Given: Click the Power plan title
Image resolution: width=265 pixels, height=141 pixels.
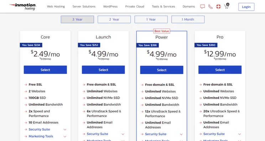Looking at the screenshot, I should [162, 37].
